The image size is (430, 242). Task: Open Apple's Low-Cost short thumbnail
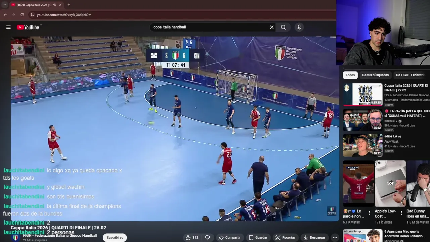coord(390,184)
